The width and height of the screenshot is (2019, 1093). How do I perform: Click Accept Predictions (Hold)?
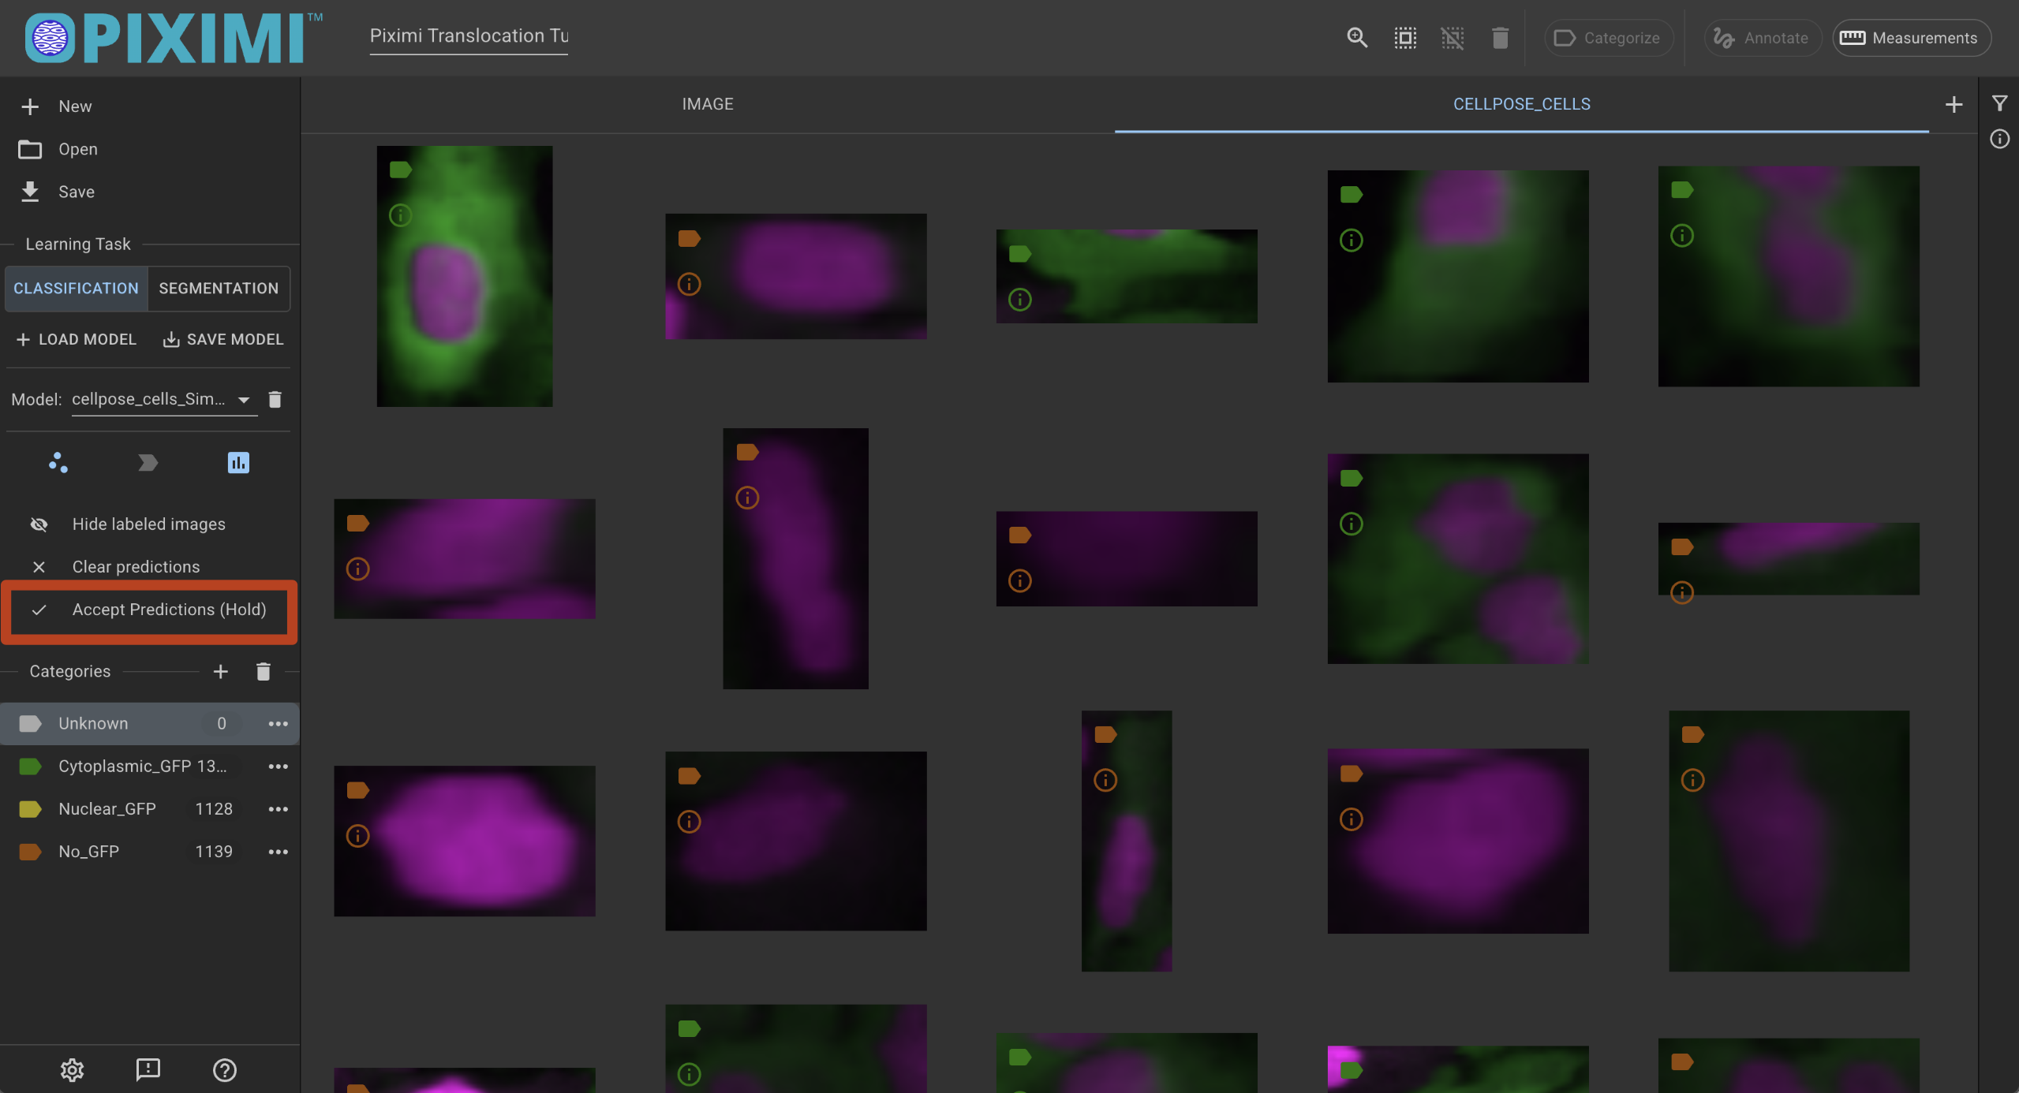click(x=149, y=610)
